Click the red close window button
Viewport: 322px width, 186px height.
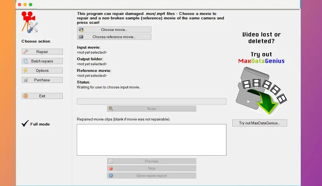pos(20,5)
